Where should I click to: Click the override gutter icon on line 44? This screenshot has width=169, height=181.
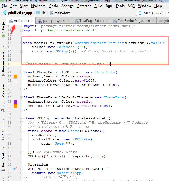click(x=15, y=169)
